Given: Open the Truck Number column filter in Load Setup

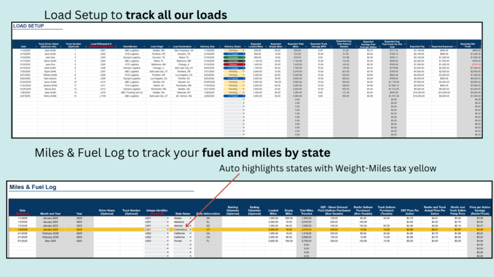Looking at the screenshot, I should click(86, 47).
